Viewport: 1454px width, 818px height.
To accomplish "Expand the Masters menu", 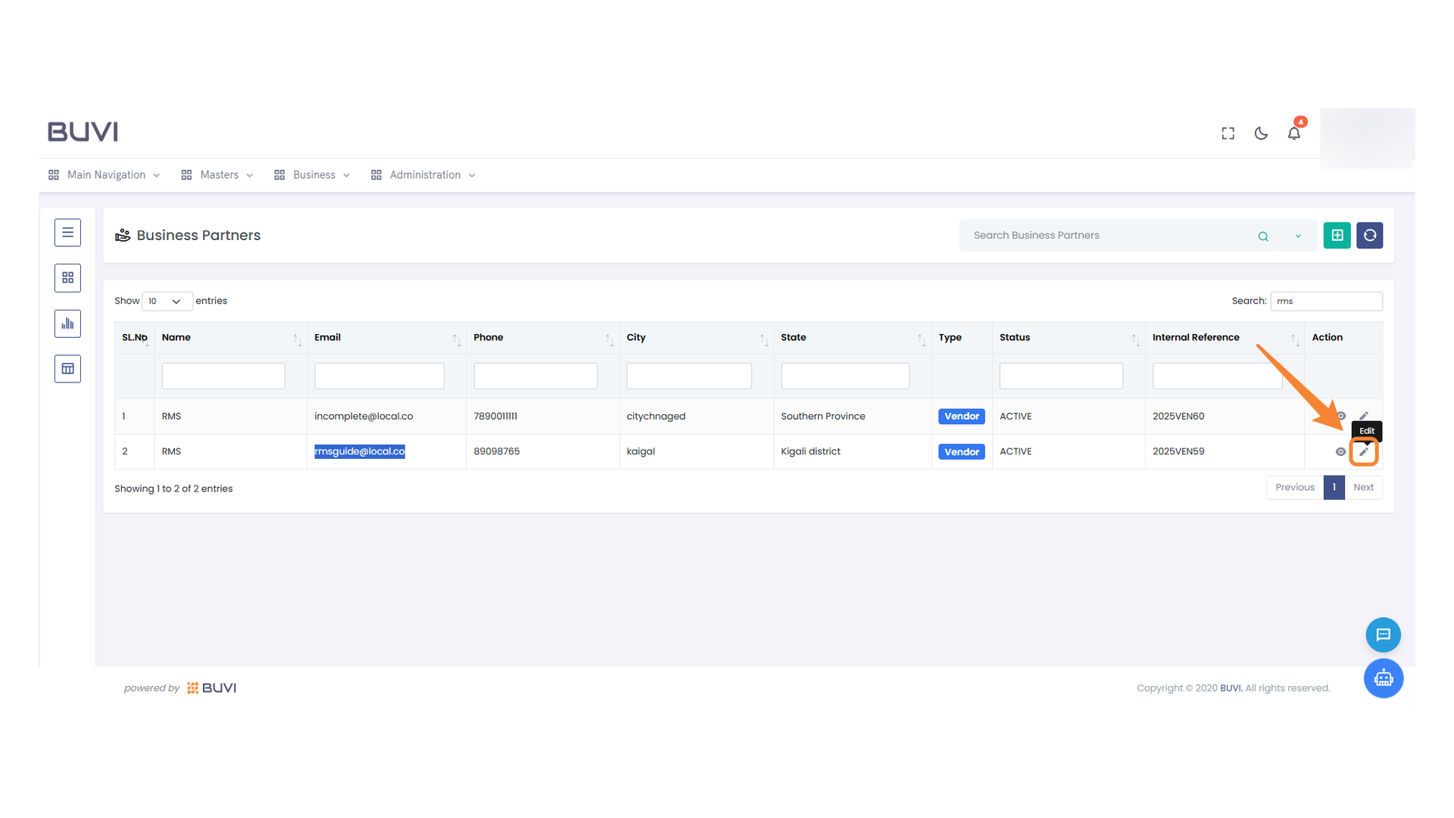I will pyautogui.click(x=218, y=175).
